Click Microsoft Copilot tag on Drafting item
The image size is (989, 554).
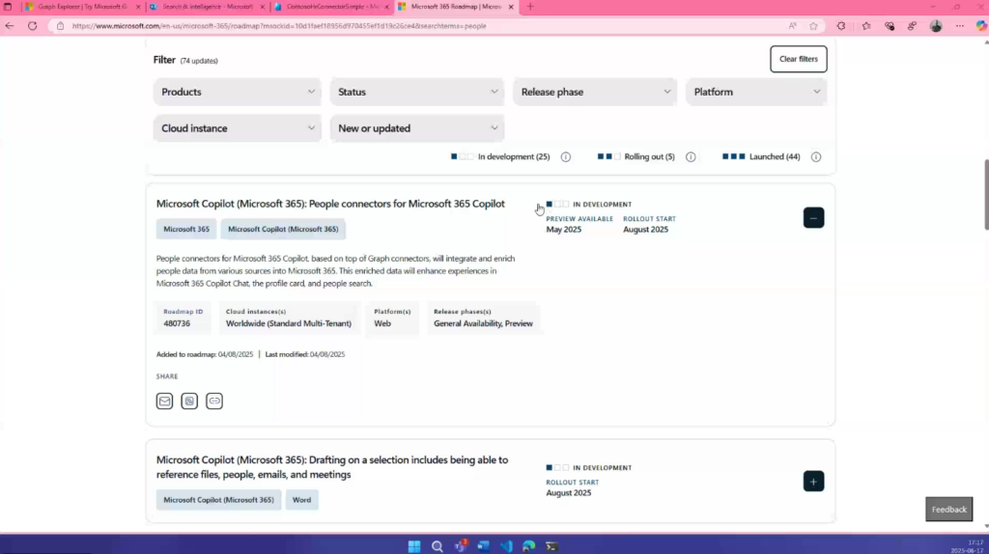(x=219, y=500)
